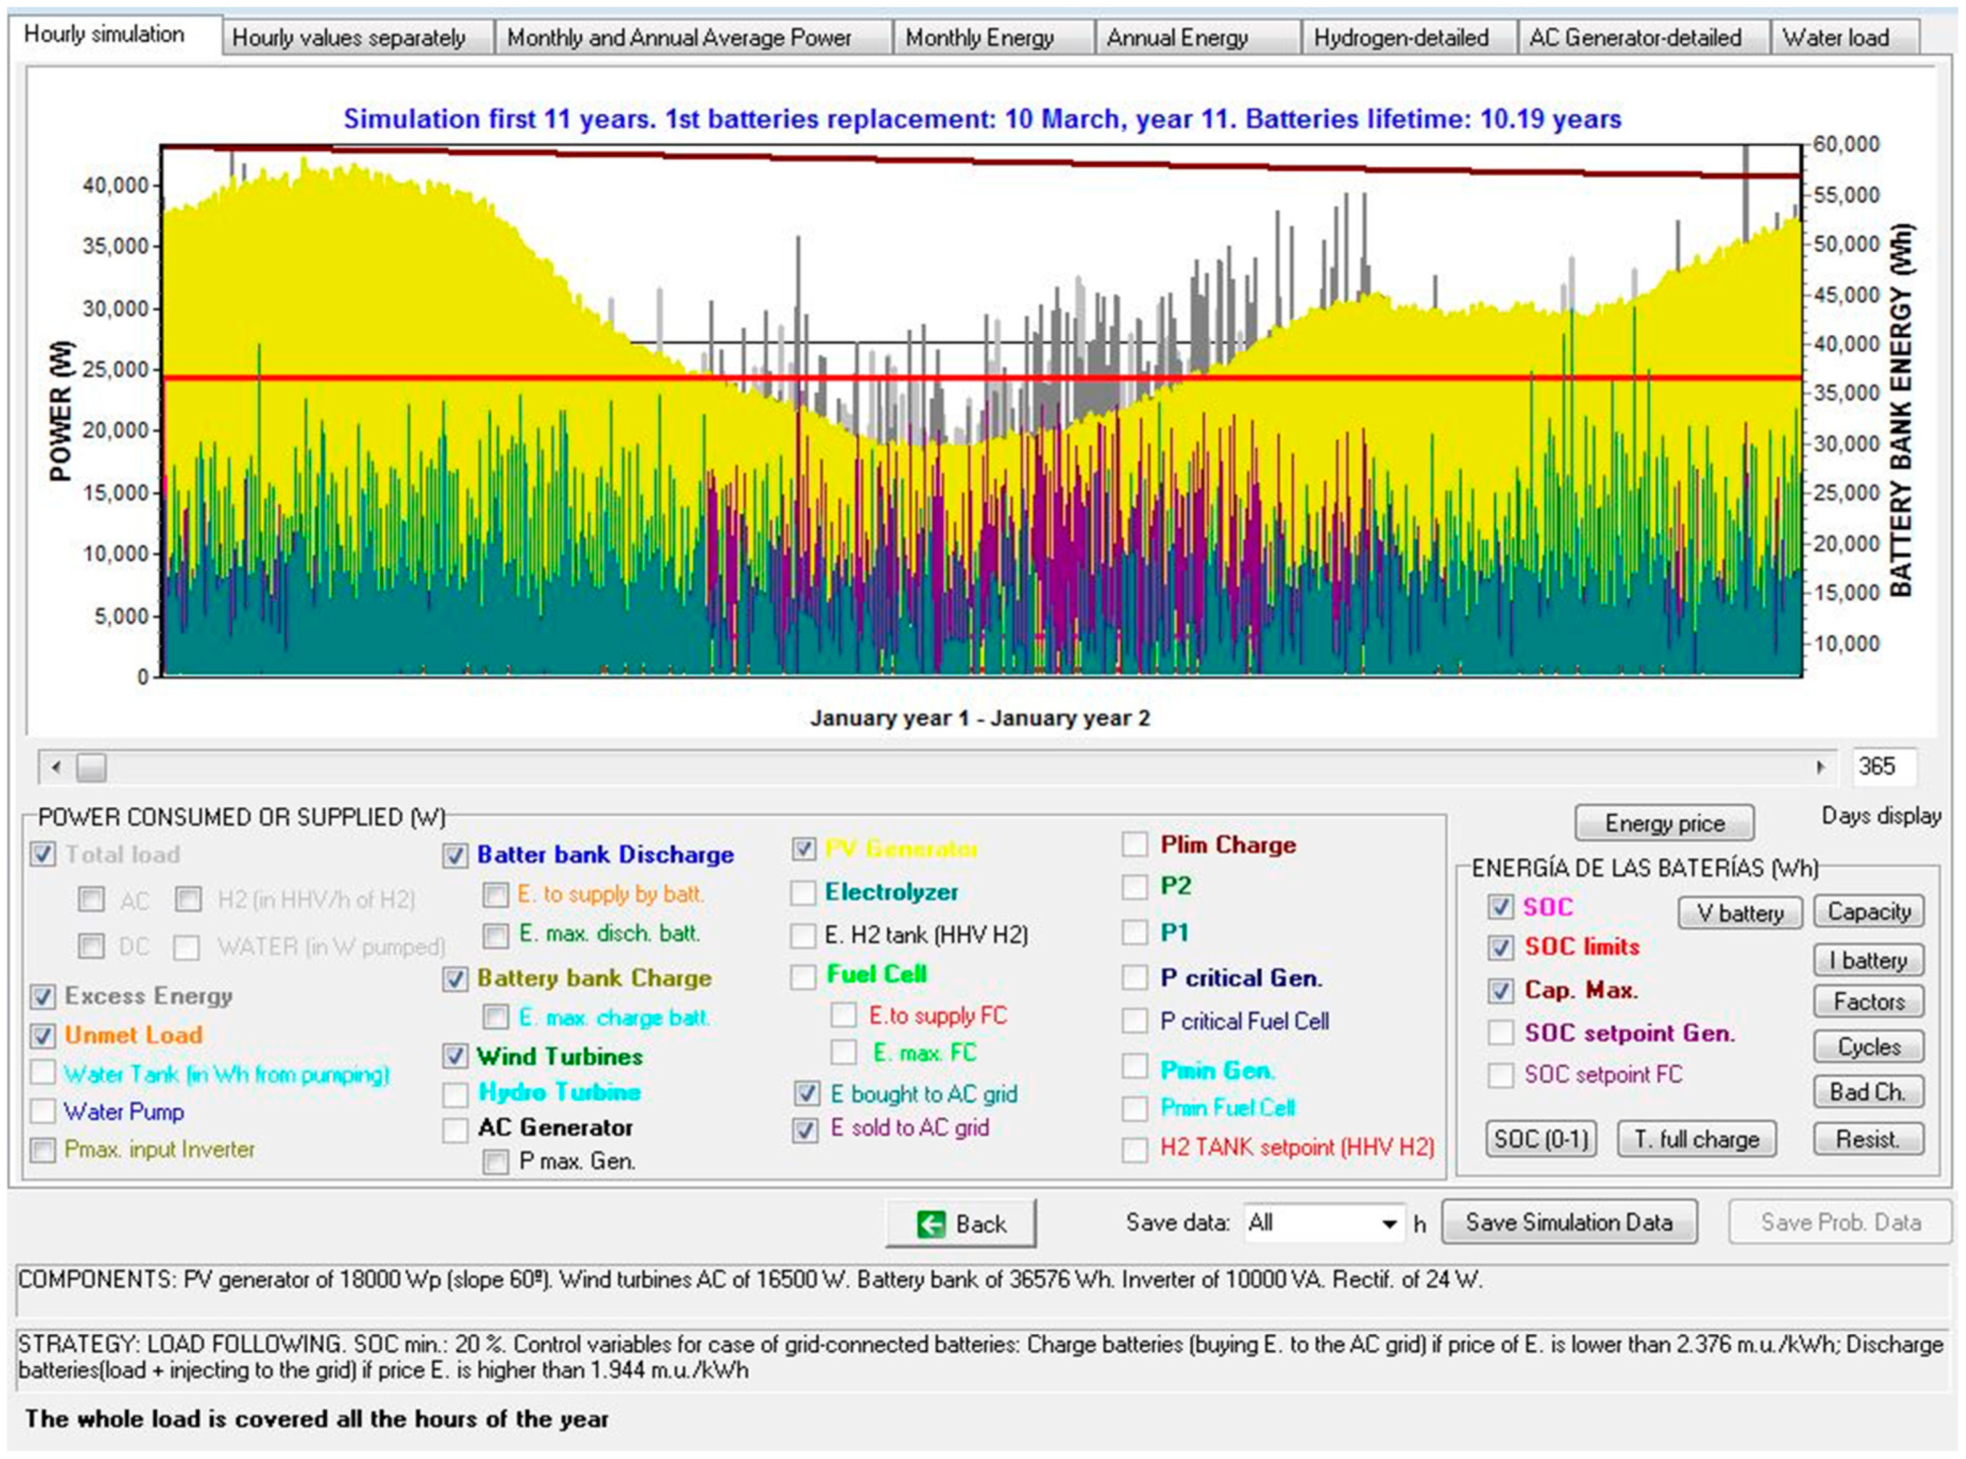Open the Hydrogen-detailed tab
This screenshot has height=1459, width=1966.
pyautogui.click(x=1401, y=38)
